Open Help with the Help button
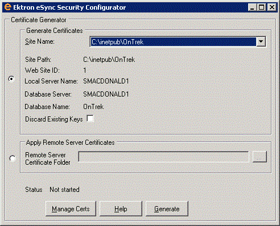 tap(121, 208)
